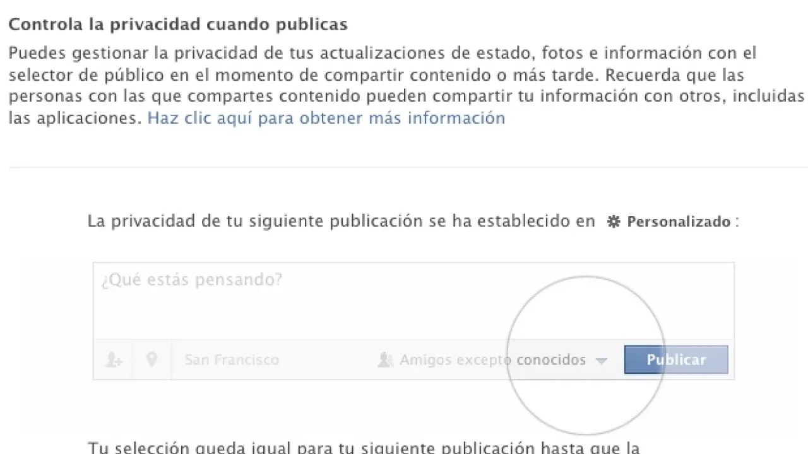Click the 'Controla la privacidad cuando publicas' heading
Viewport: 808px width, 454px height.
177,25
